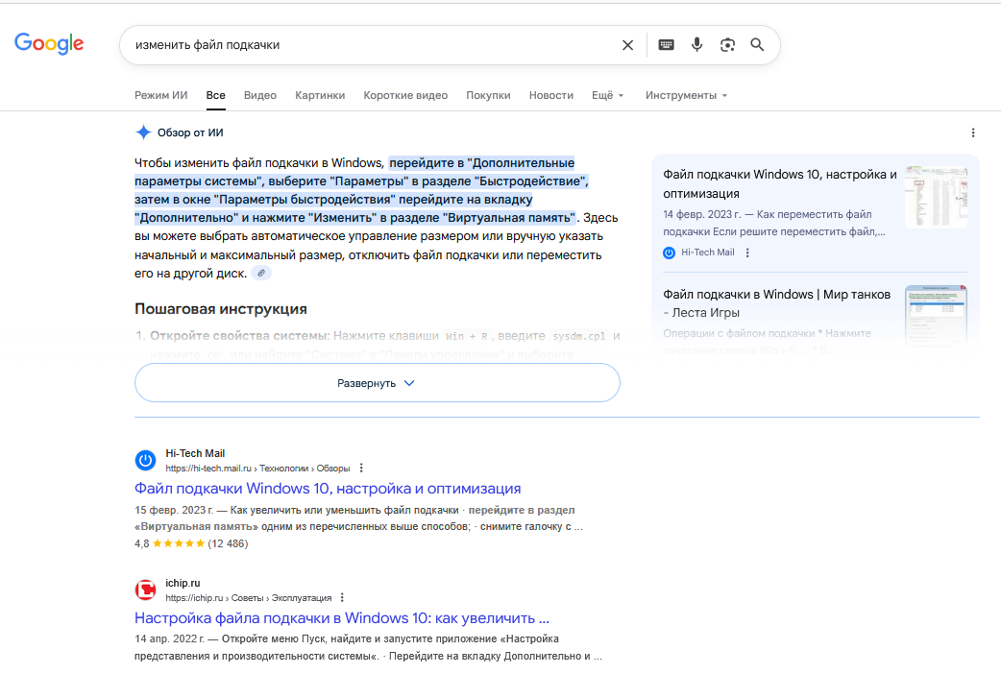Open ichip.ru Настройка файла подкачки link
The width and height of the screenshot is (1001, 674).
click(341, 617)
